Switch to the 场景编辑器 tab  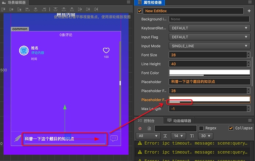point(14,3)
